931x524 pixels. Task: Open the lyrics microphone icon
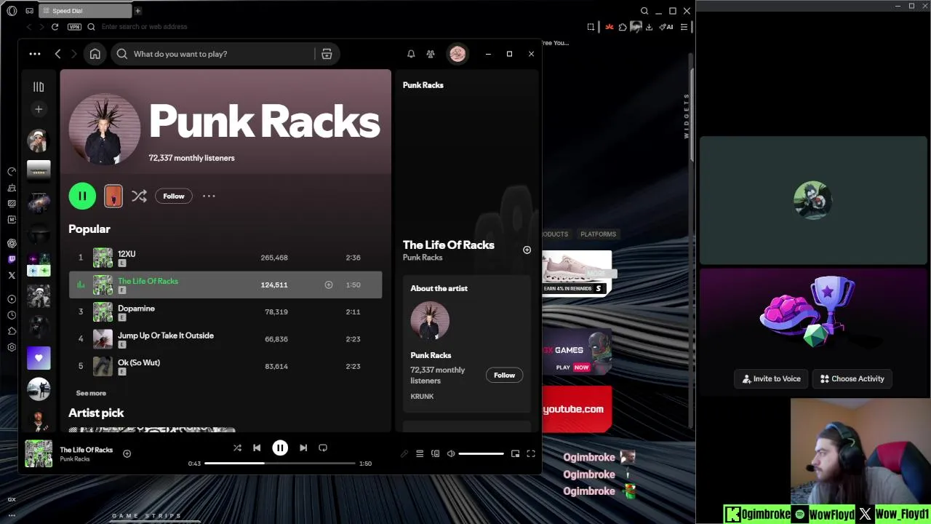coord(404,453)
